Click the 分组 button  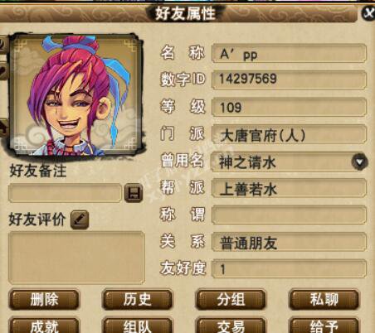[231, 299]
